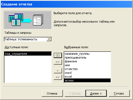Click the Отмена button
Image resolution: width=133 pixels, height=100 pixels.
[x=52, y=93]
